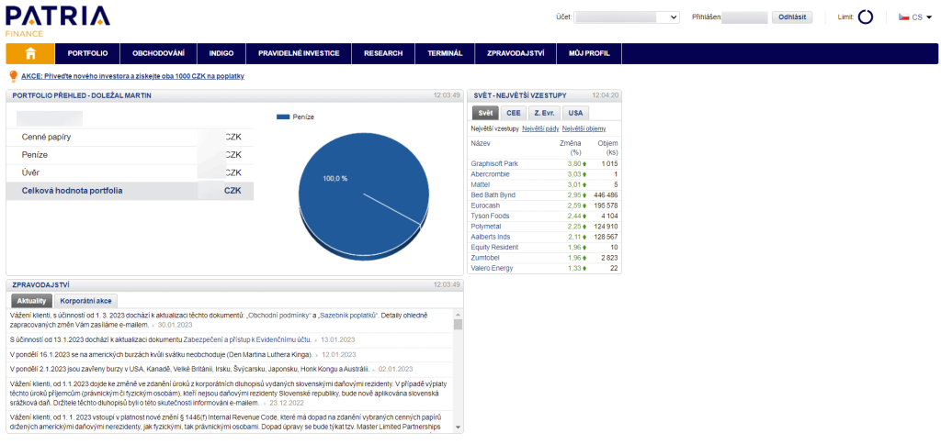Click the orange home icon
941x444 pixels.
30,53
